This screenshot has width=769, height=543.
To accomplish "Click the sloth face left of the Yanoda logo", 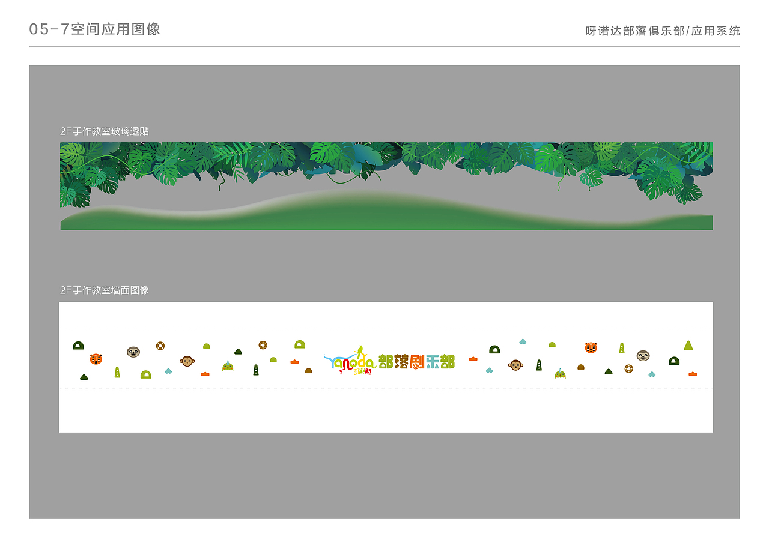I will tap(133, 352).
